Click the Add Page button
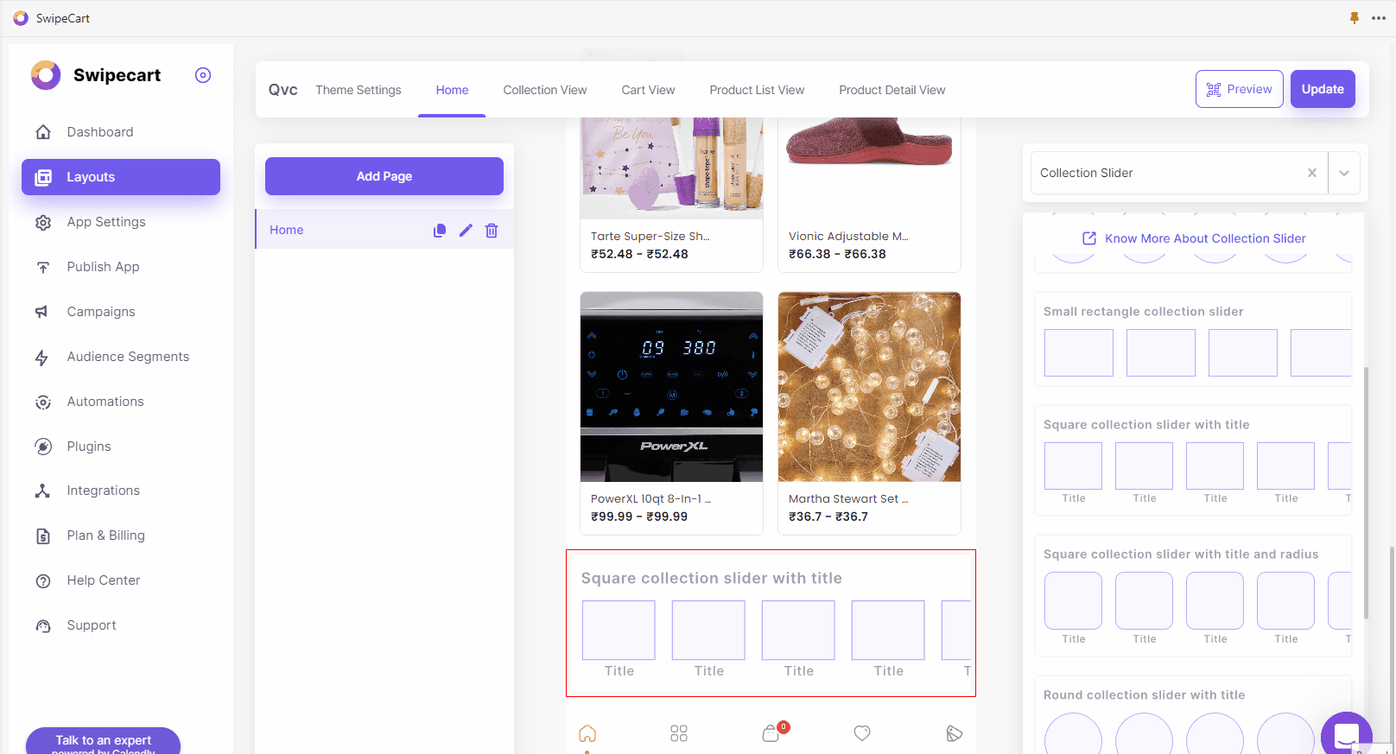This screenshot has height=754, width=1396. pyautogui.click(x=384, y=176)
